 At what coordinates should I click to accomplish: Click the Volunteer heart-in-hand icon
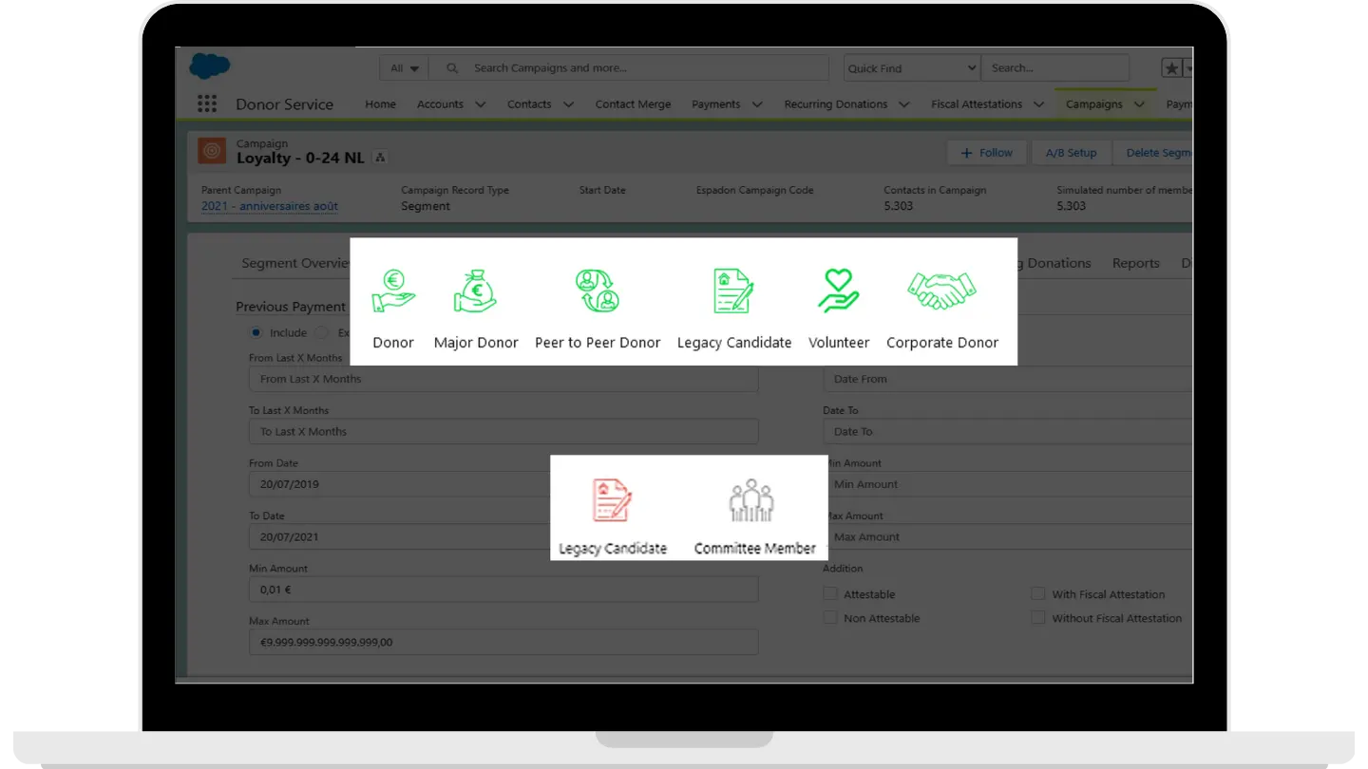point(838,291)
